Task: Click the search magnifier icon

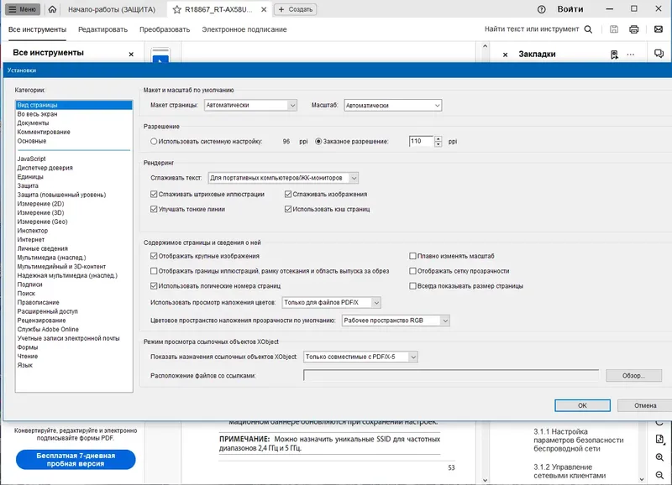Action: (x=589, y=29)
